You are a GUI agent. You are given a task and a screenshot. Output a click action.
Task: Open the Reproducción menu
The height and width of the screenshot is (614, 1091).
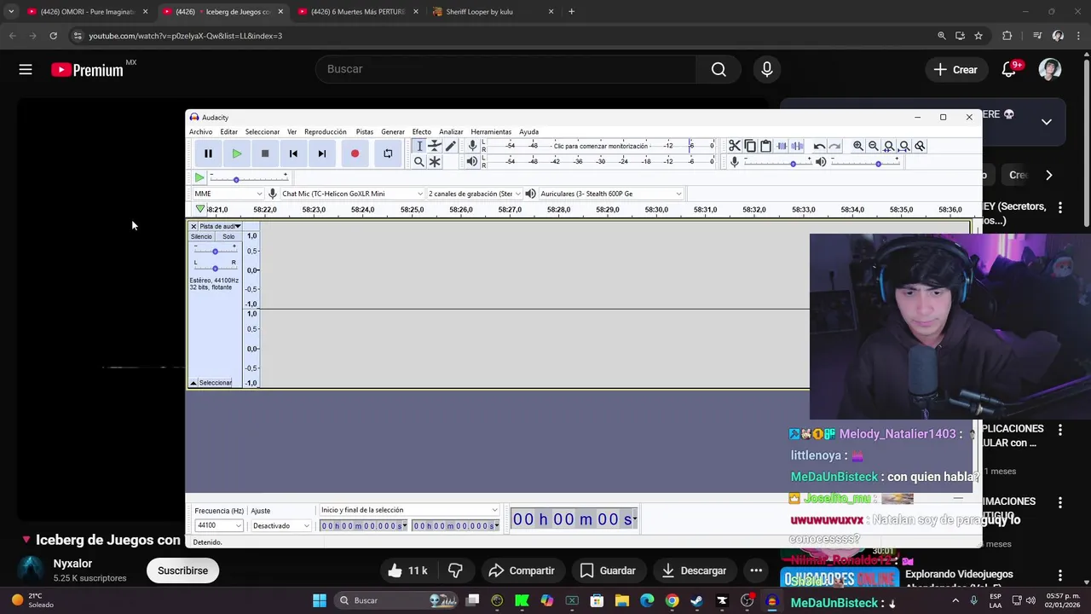tap(326, 131)
